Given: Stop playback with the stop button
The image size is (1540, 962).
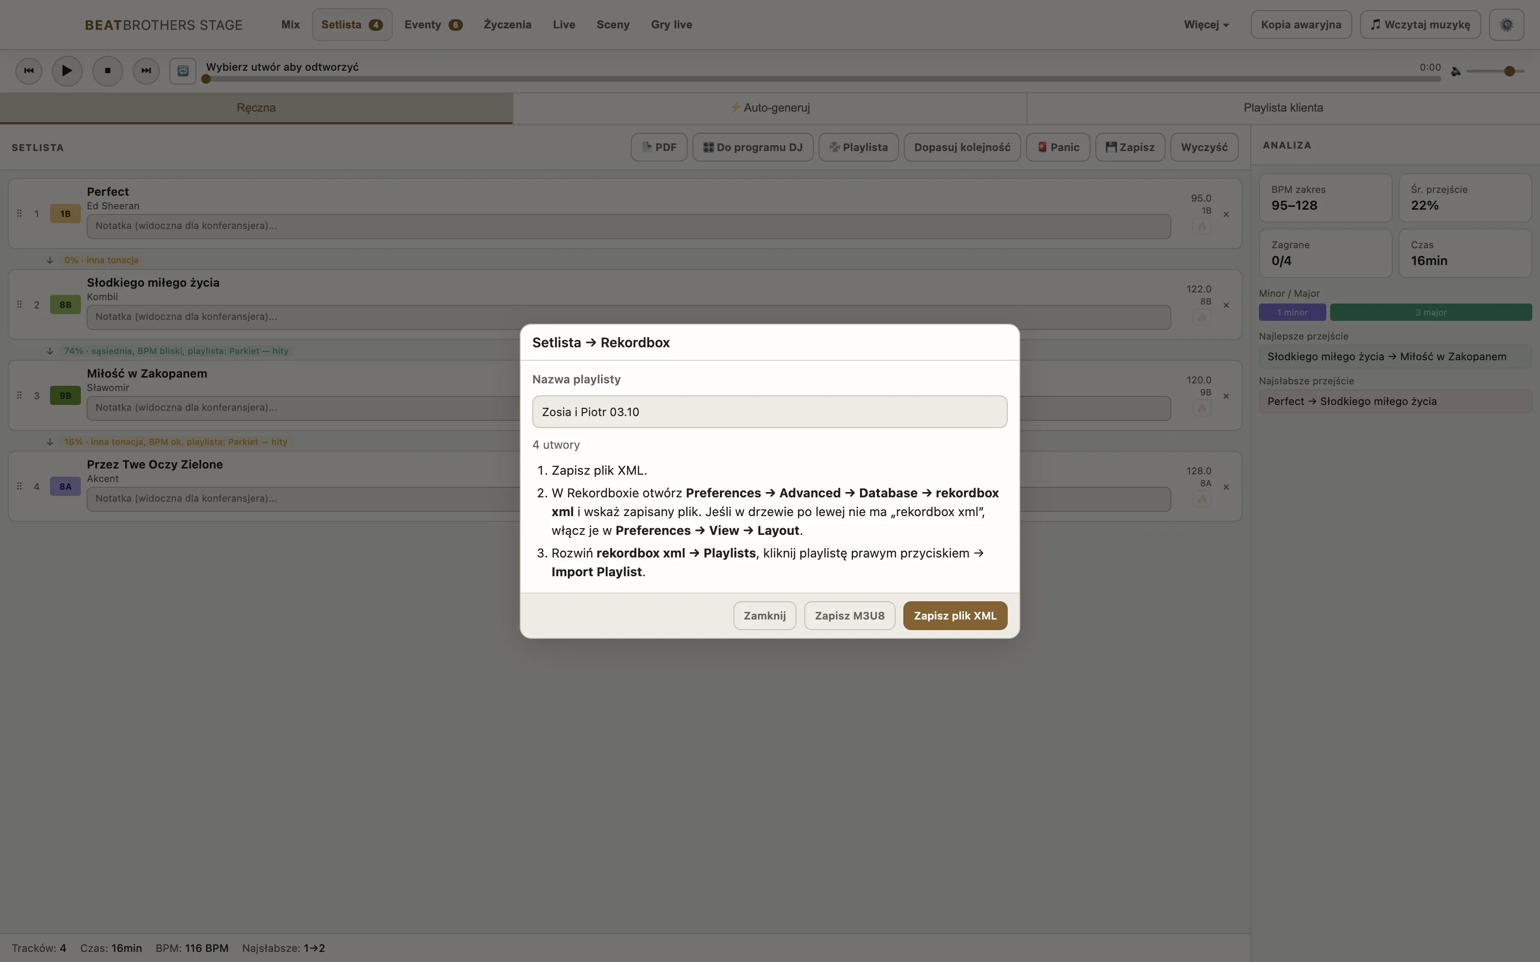Looking at the screenshot, I should click(107, 71).
